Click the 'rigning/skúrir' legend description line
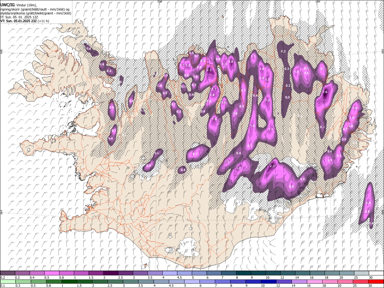Viewport: 384px width, 288px height. tap(35, 9)
